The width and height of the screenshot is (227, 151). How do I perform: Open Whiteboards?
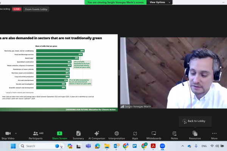click(x=154, y=133)
